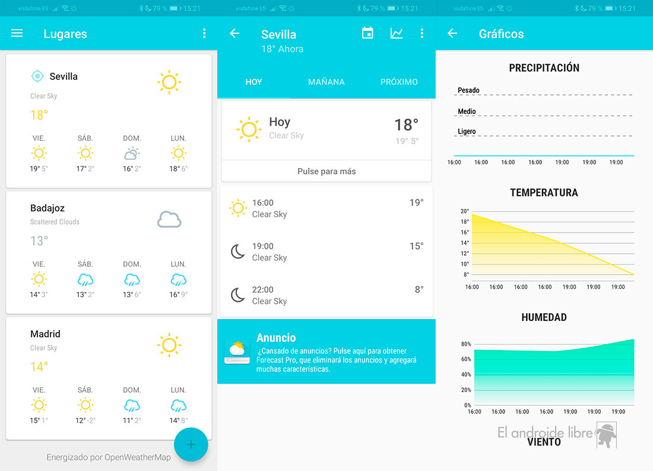The image size is (653, 471).
Task: Tap the current location icon next to Sevilla
Action: (x=37, y=76)
